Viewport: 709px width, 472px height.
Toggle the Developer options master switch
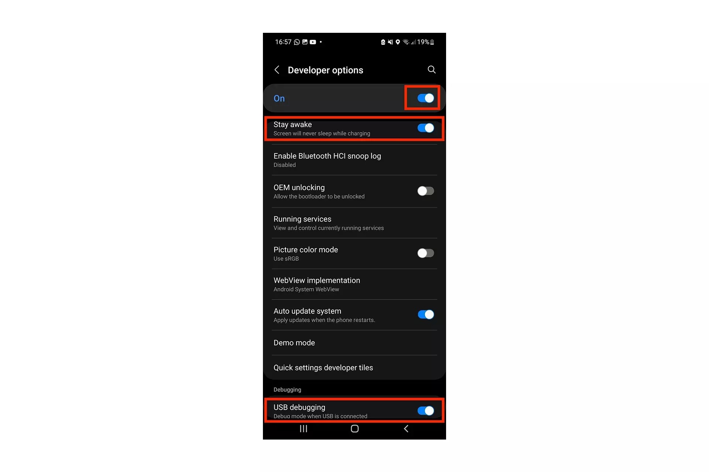click(424, 98)
